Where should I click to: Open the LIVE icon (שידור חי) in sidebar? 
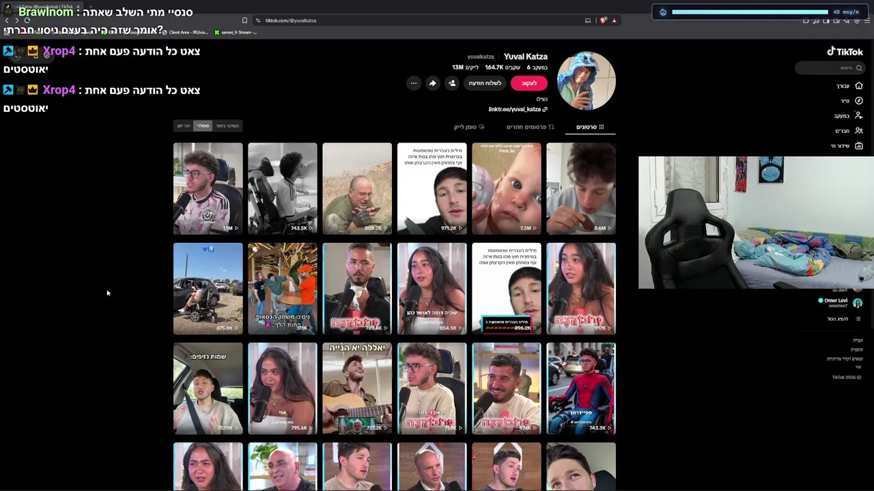(859, 146)
